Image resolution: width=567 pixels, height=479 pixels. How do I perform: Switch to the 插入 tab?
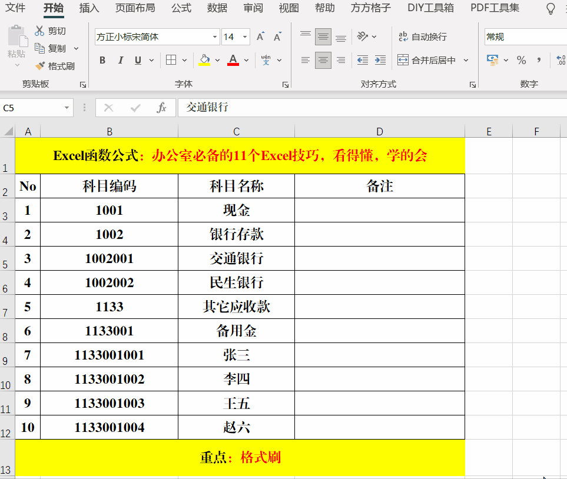89,8
